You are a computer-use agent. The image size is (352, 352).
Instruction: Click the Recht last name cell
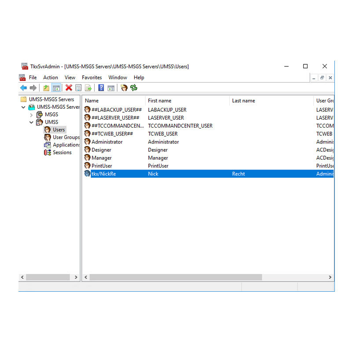coord(238,173)
